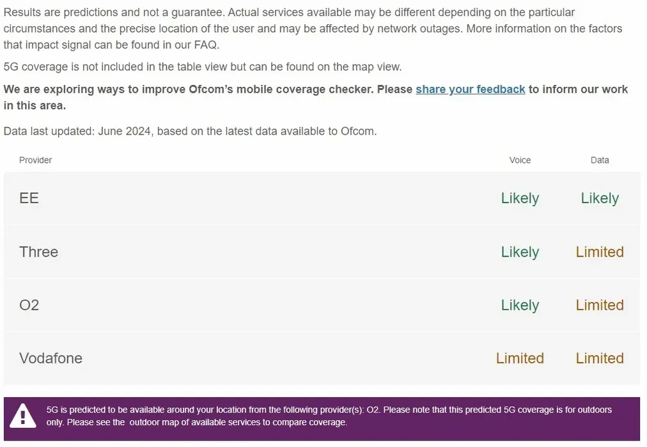Click the Provider column header
This screenshot has height=447, width=647.
pos(36,160)
